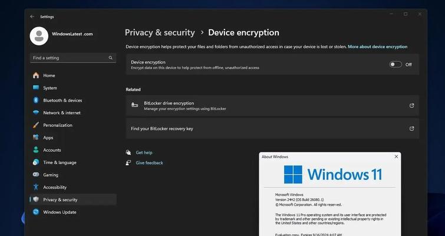The height and width of the screenshot is (236, 445).
Task: Click the Accessibility figure icon
Action: [x=36, y=187]
